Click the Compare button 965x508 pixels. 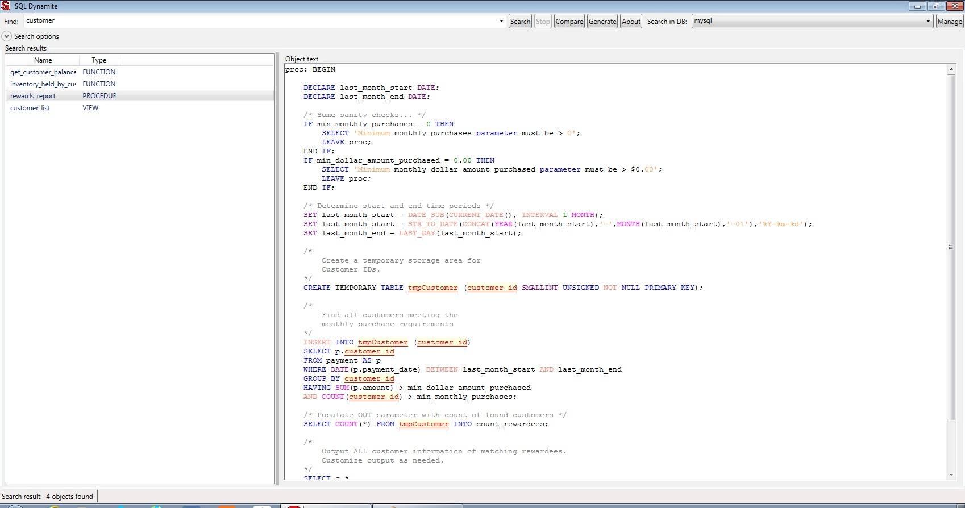pos(569,22)
